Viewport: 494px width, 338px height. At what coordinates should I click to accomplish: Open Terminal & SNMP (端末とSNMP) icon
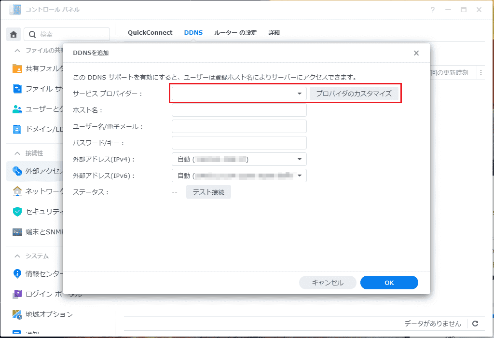17,232
